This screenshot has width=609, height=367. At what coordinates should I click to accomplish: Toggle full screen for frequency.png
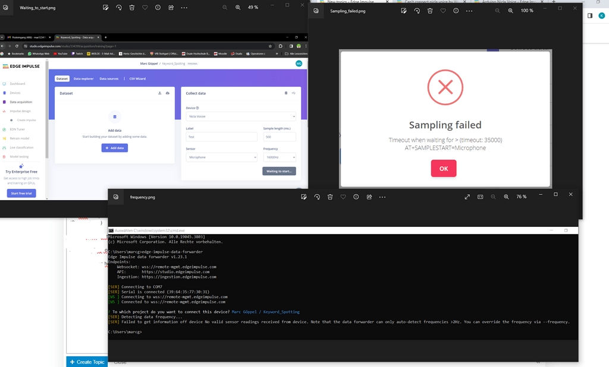(467, 197)
